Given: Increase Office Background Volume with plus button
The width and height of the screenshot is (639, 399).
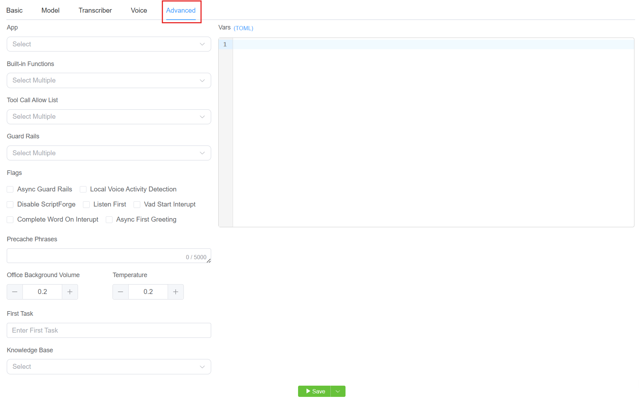Looking at the screenshot, I should (x=70, y=292).
